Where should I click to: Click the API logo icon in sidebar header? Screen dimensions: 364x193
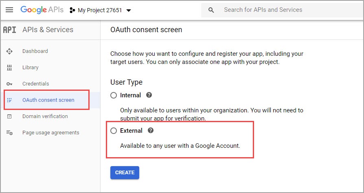click(9, 30)
